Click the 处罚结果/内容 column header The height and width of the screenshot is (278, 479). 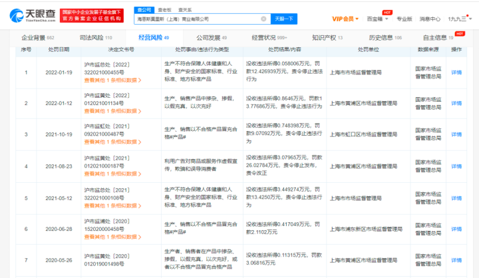point(285,49)
